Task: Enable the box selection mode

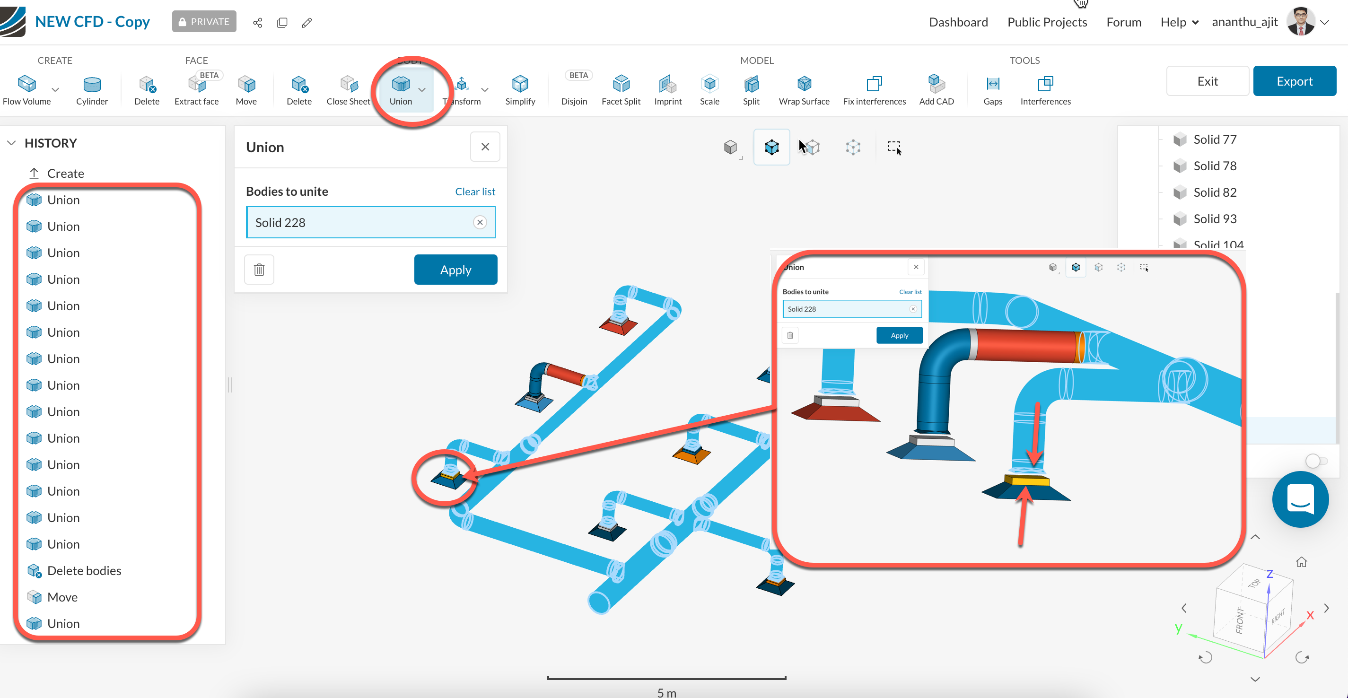Action: (x=894, y=147)
